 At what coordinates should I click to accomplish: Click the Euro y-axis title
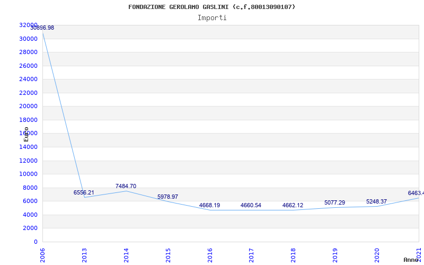(x=26, y=134)
